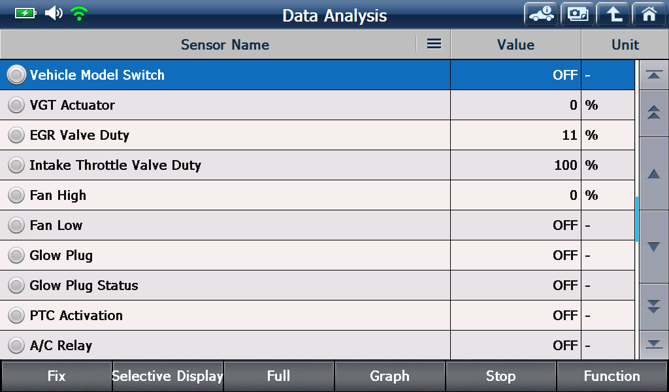Click the Fix button
This screenshot has width=669, height=392.
56,376
